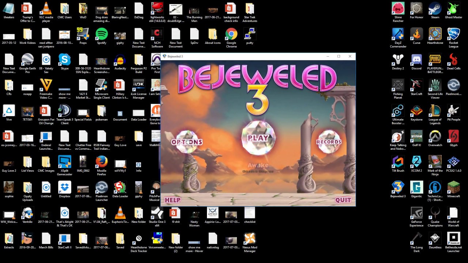The image size is (468, 263).
Task: Click the PLAY gem button
Action: pyautogui.click(x=258, y=138)
